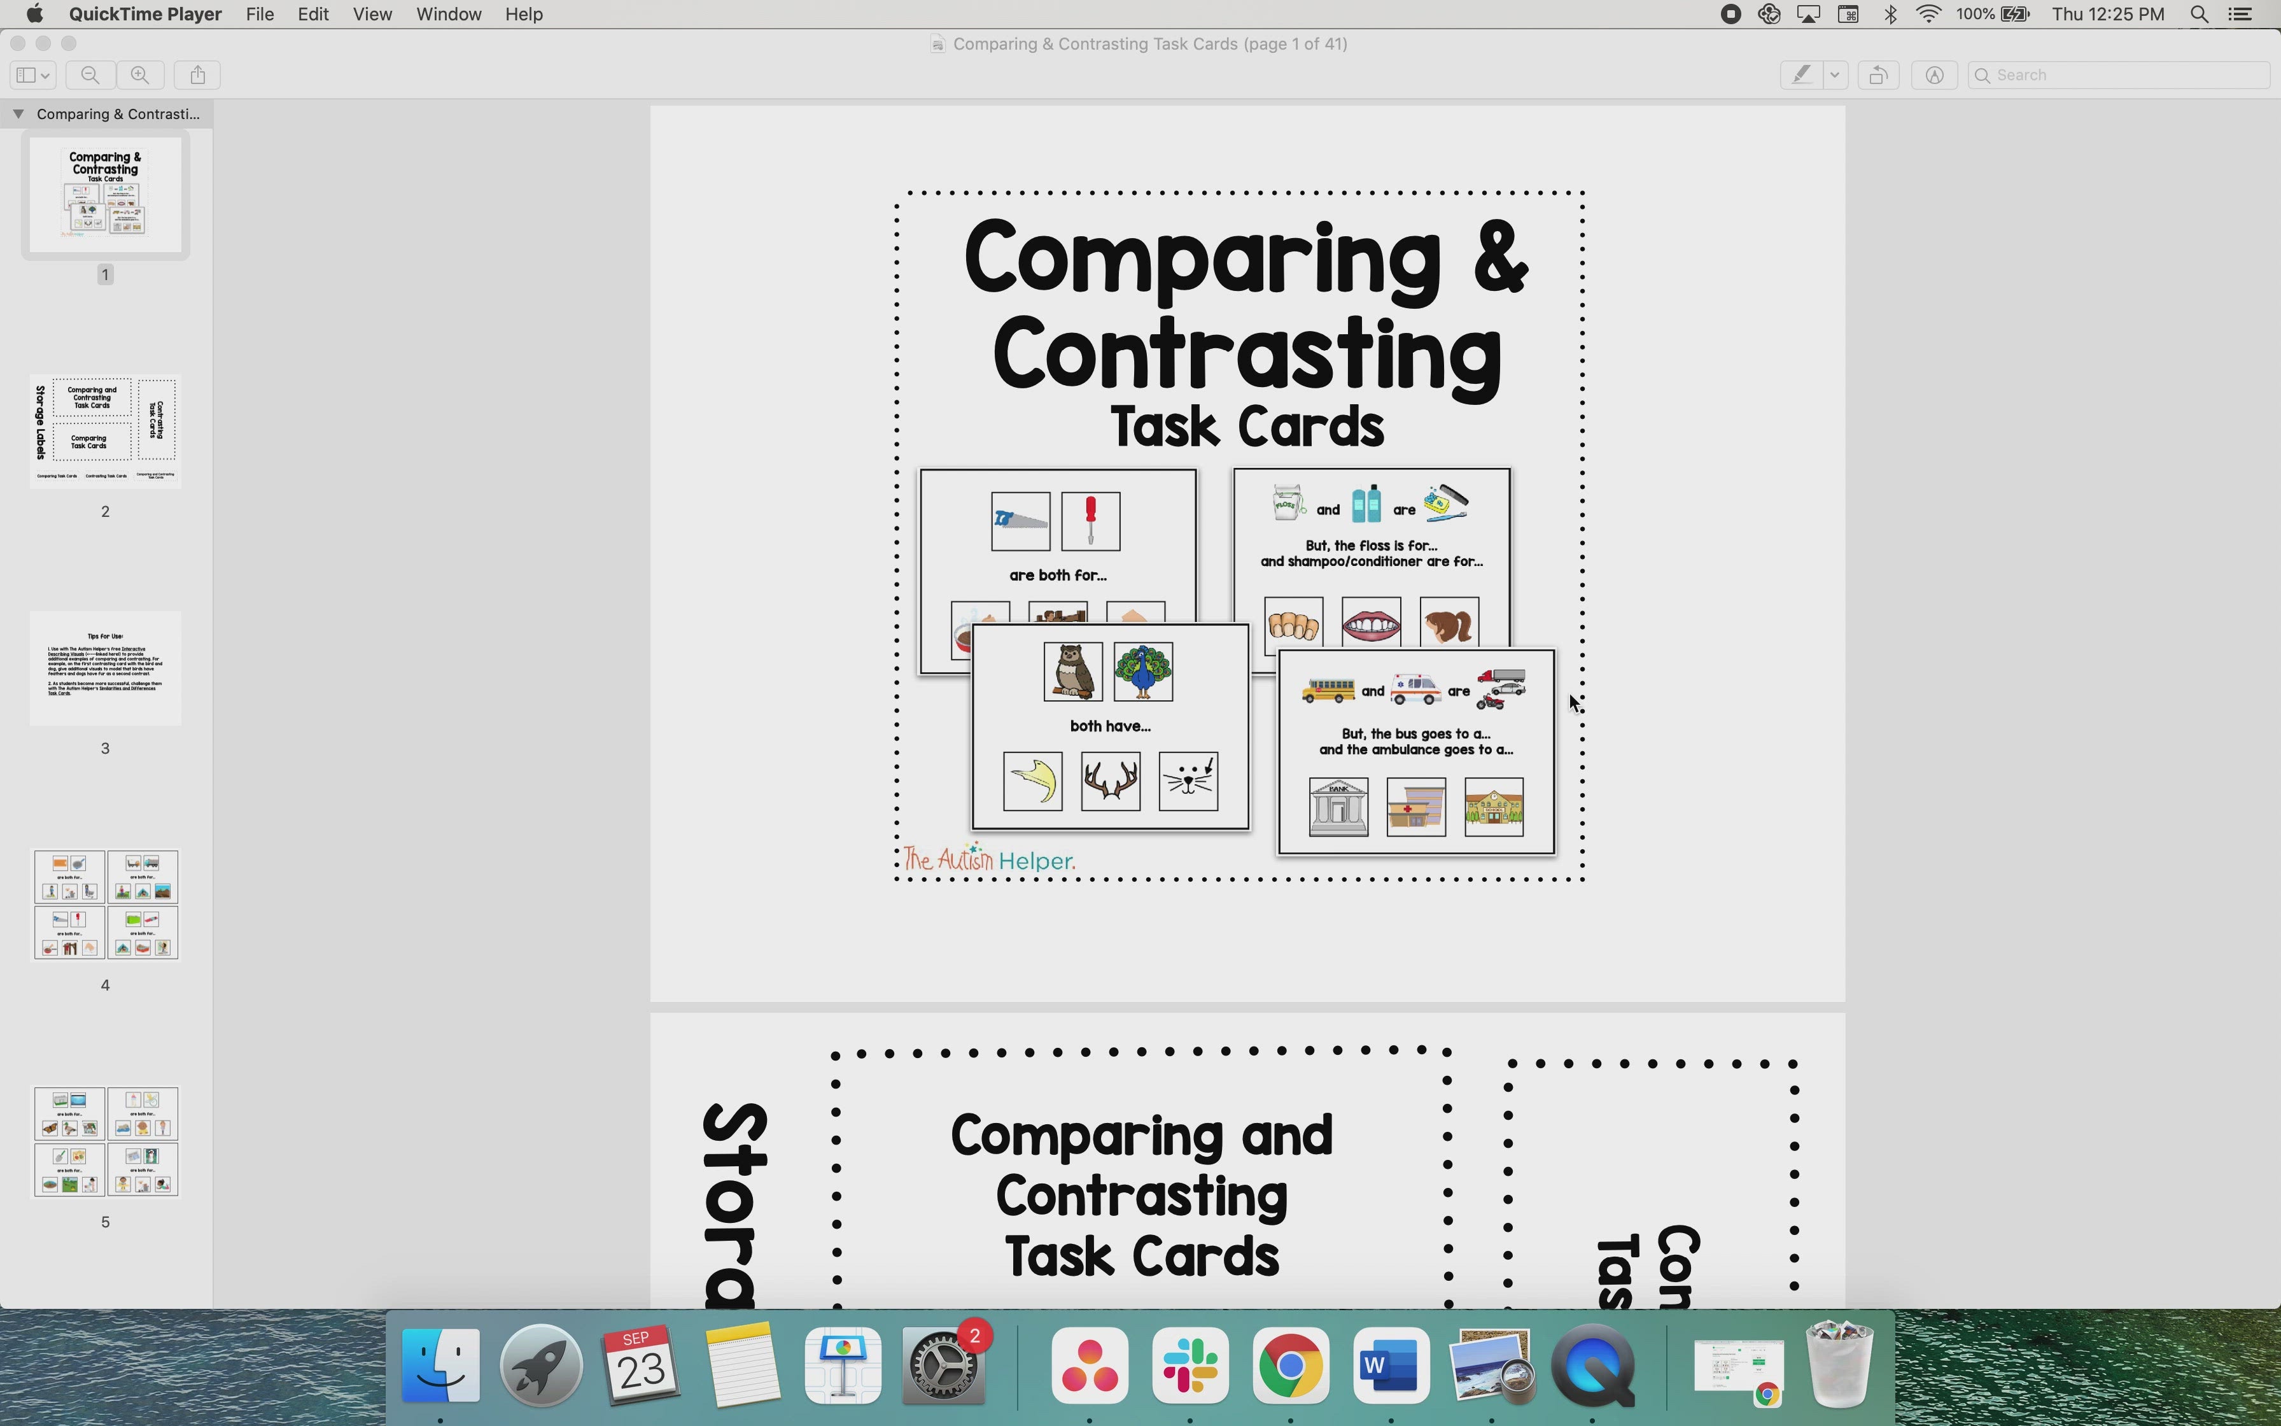This screenshot has height=1426, width=2281.
Task: Open the Edit menu
Action: pos(313,14)
